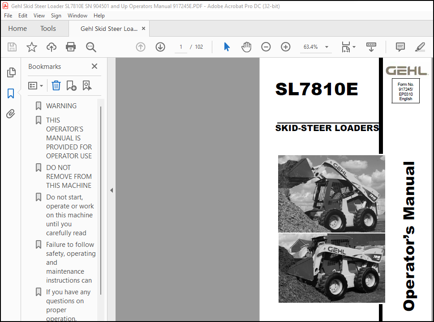
Task: Expand the fit page tool dropdown arrow
Action: click(354, 47)
